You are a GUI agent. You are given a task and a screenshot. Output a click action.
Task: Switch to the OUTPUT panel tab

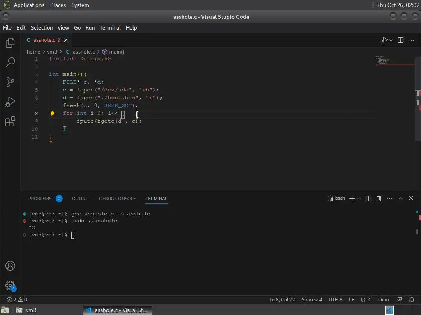click(x=81, y=199)
